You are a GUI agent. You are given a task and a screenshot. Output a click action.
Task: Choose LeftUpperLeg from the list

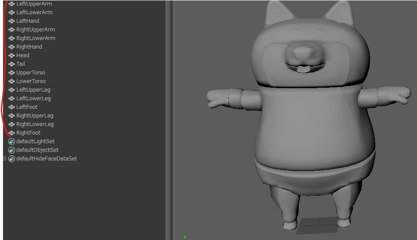(33, 90)
